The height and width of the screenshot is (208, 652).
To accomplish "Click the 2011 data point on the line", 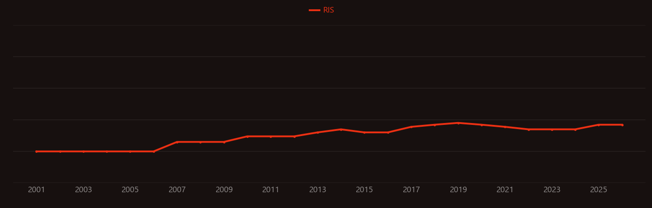I will tap(271, 136).
